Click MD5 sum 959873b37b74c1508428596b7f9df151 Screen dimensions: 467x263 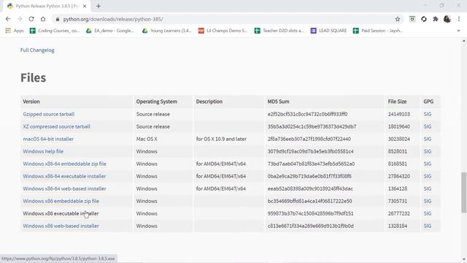point(310,213)
